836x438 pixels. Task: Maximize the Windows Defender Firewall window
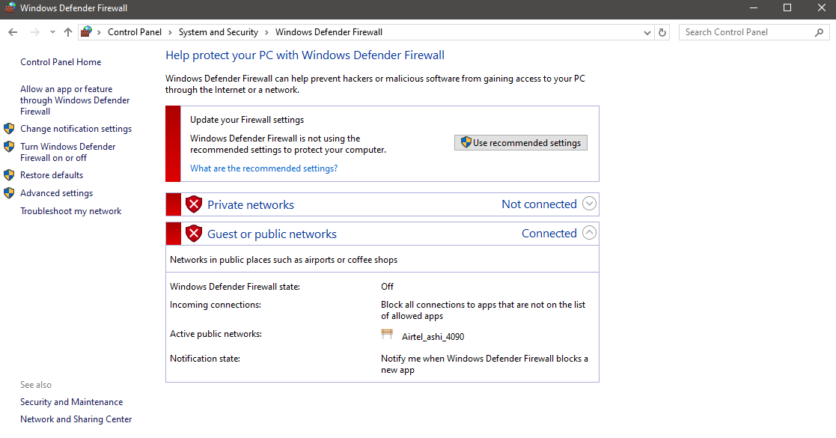coord(787,8)
